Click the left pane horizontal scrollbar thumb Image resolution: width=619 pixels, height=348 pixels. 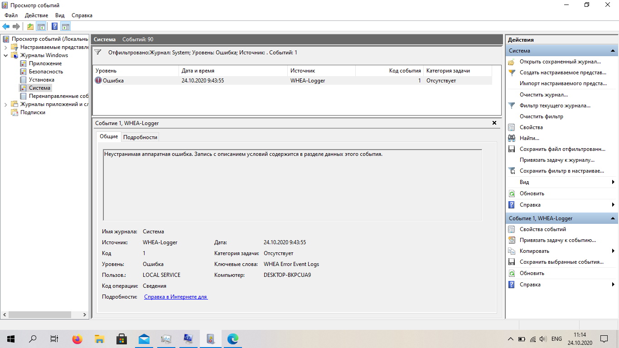pos(40,314)
